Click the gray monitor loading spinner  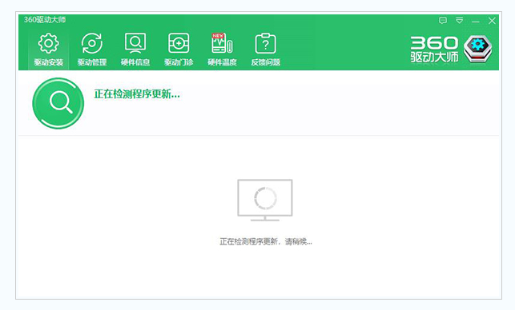(265, 200)
